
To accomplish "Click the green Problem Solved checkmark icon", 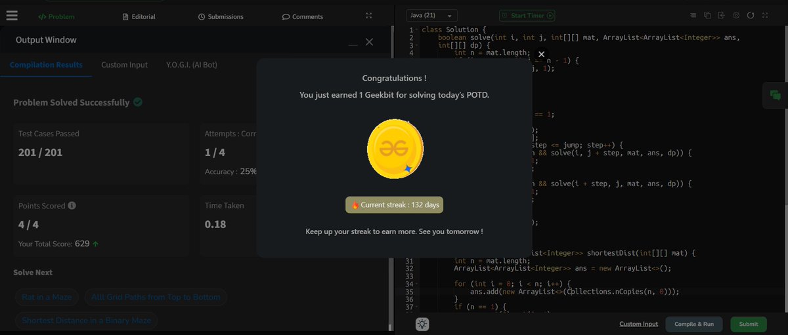I will tap(138, 102).
